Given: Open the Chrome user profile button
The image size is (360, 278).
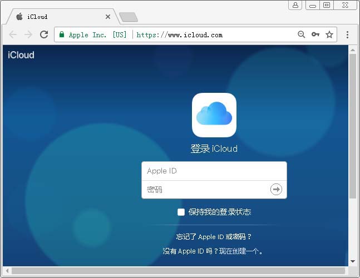Looking at the screenshot, I should coord(295,5).
